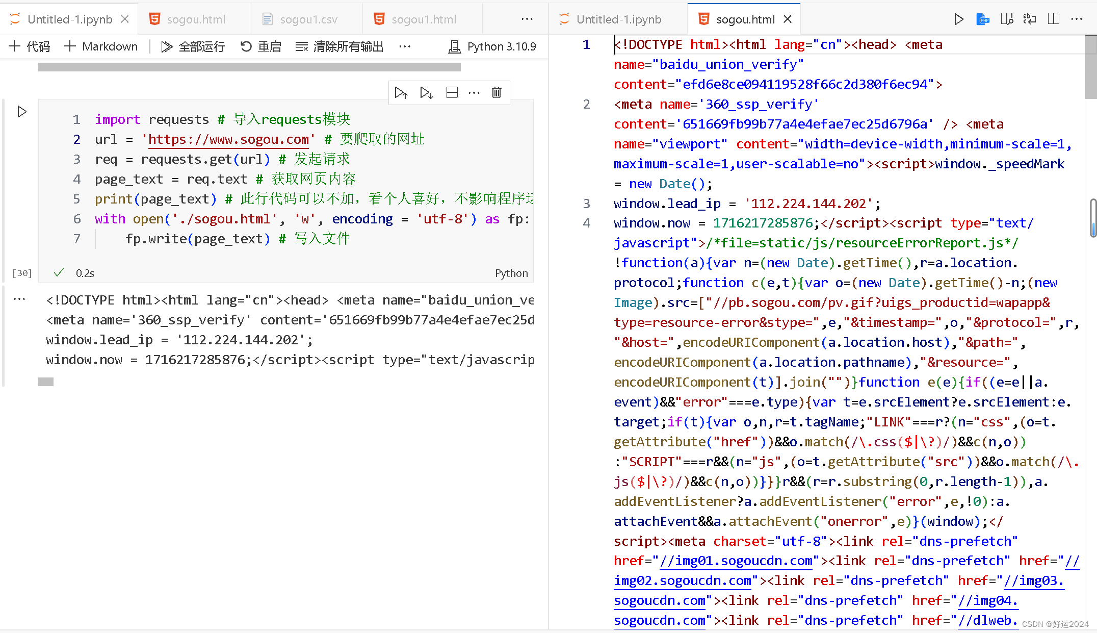1097x633 pixels.
Task: Click the compare changes icon in right toolbar
Action: (x=1030, y=19)
